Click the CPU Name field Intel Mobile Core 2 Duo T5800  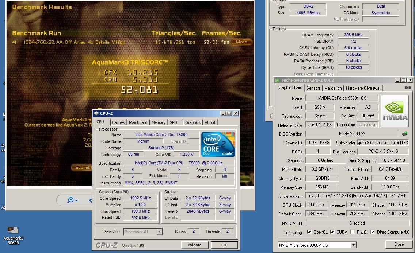pos(161,135)
